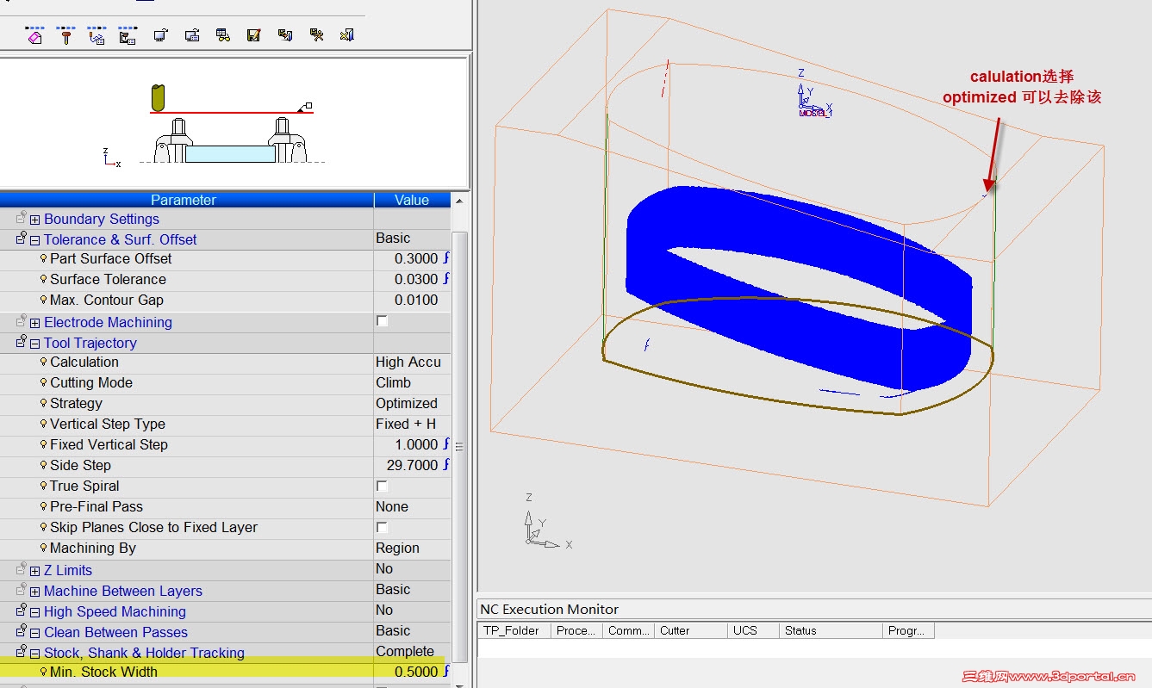Collapse Stock, Shank & Holder Tracking group

point(34,654)
